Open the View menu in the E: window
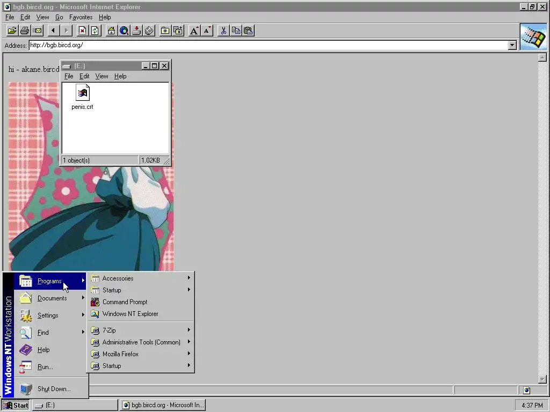This screenshot has width=550, height=412. pyautogui.click(x=102, y=76)
